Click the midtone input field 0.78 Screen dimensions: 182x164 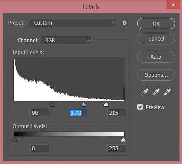[x=78, y=113]
